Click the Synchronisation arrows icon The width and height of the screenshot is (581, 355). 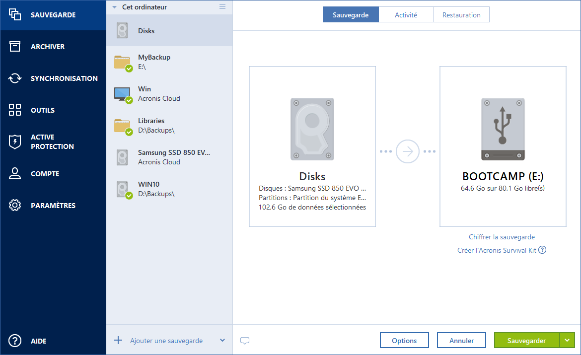(x=15, y=78)
